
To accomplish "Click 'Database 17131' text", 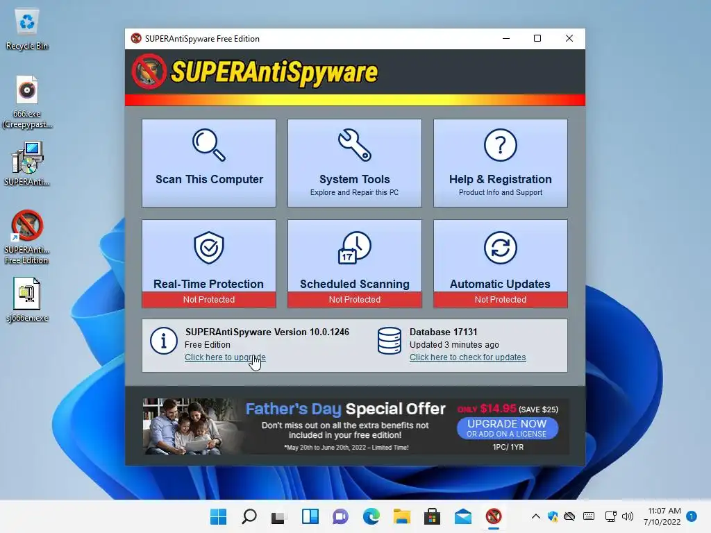I will tap(443, 332).
